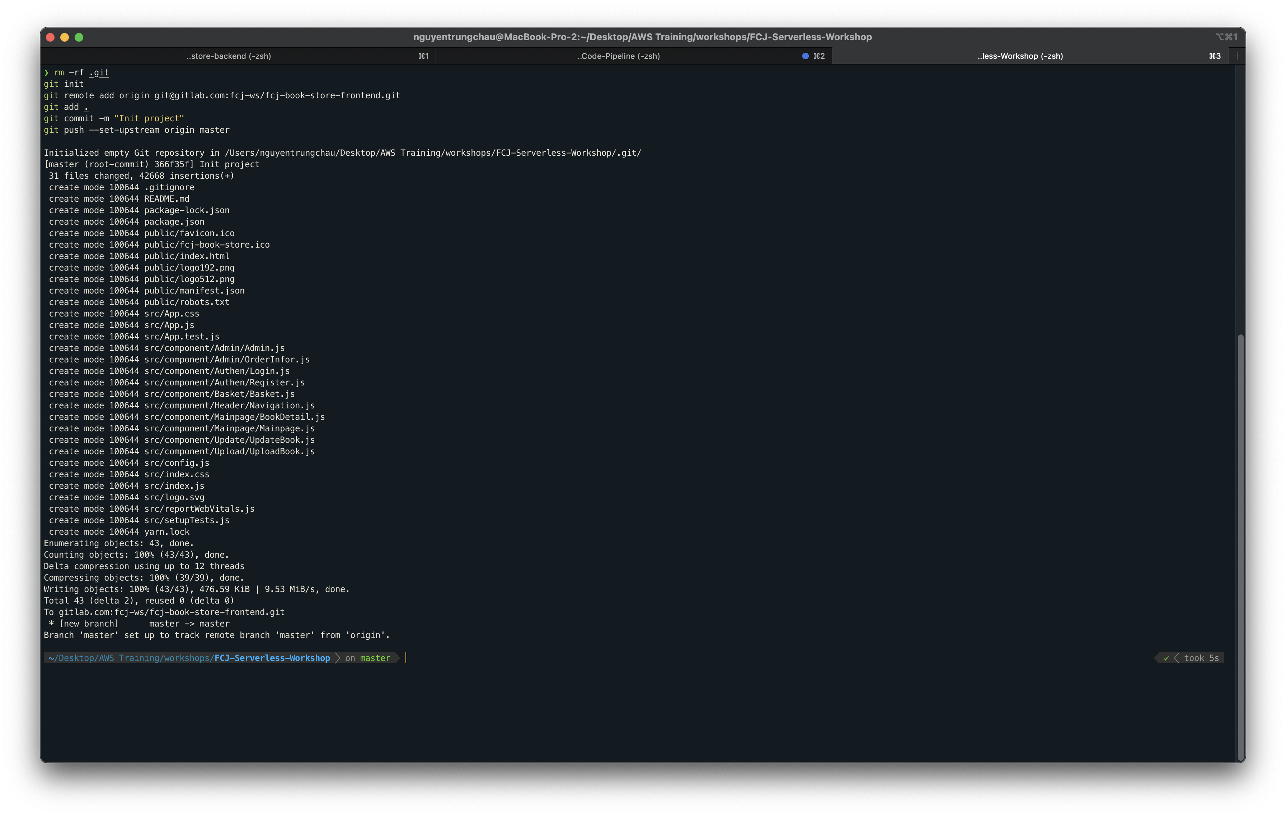The height and width of the screenshot is (816, 1286).
Task: Click the 'src/logo.svg' line
Action: [127, 497]
